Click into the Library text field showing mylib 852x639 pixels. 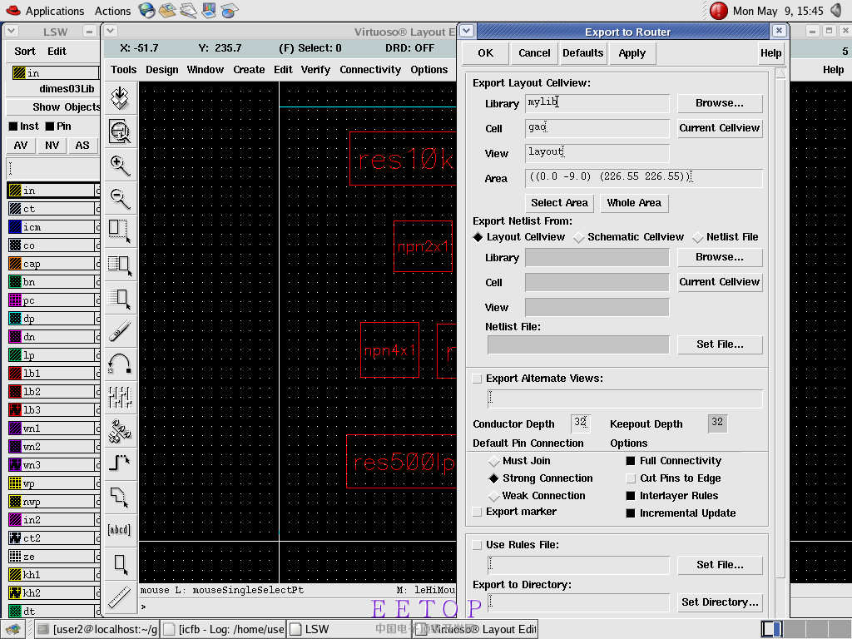coord(597,103)
